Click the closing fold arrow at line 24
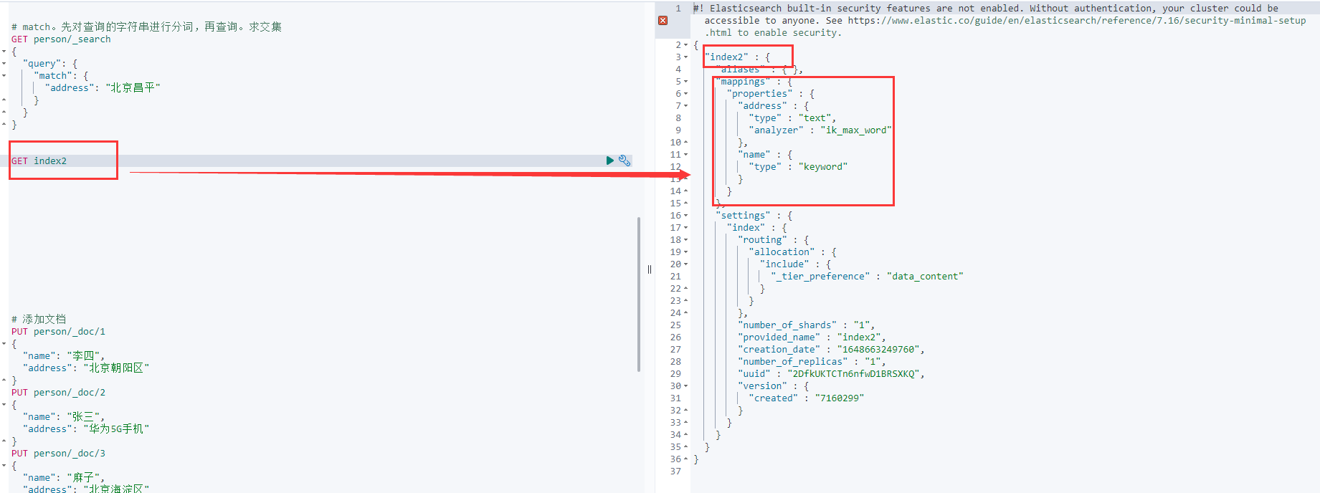 686,312
